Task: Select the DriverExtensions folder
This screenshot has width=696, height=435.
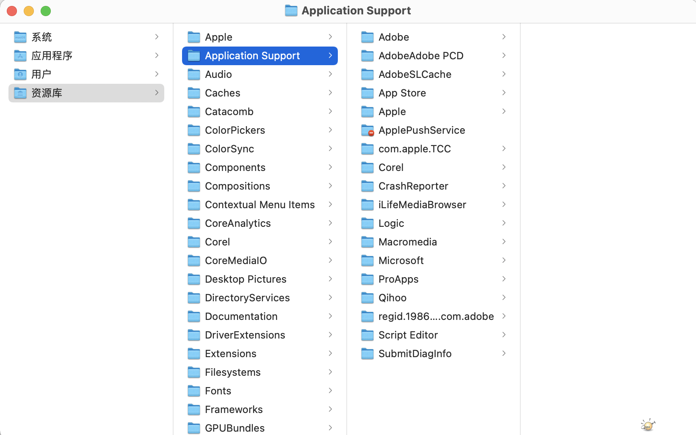Action: pos(260,335)
